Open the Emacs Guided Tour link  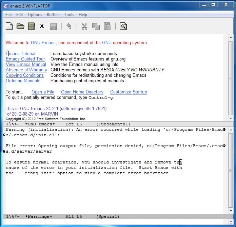click(x=25, y=59)
